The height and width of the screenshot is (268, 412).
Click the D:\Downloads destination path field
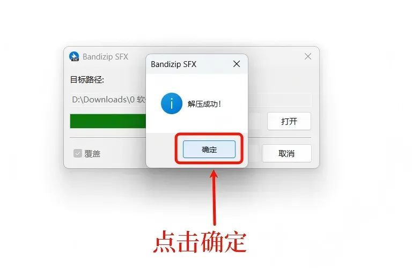(190, 100)
